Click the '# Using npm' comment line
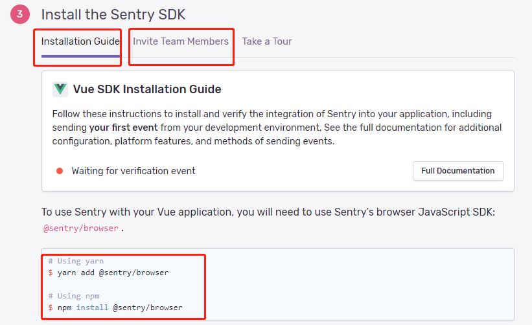 [71, 296]
